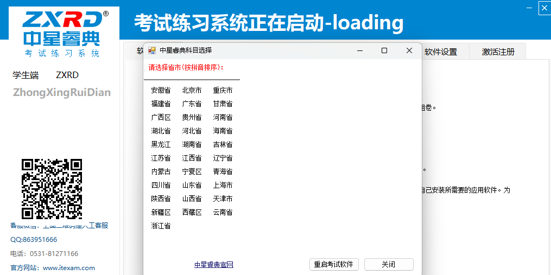Image resolution: width=551 pixels, height=275 pixels.
Task: Pick 广东省 as the province
Action: tap(192, 104)
